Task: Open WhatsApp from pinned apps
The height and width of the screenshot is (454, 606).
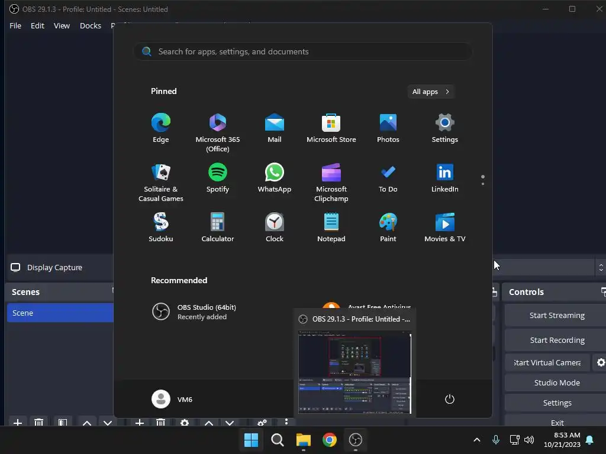Action: click(275, 179)
